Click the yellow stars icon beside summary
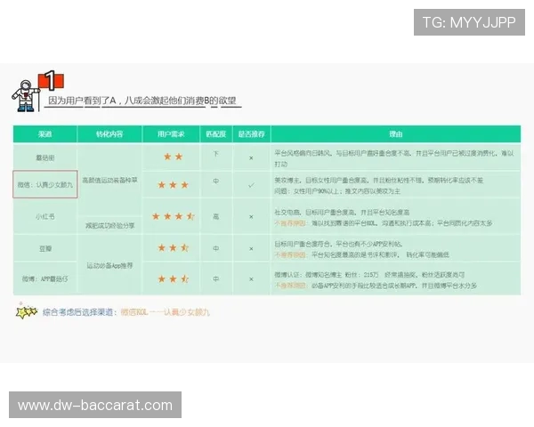This screenshot has height=427, width=534. (x=27, y=311)
